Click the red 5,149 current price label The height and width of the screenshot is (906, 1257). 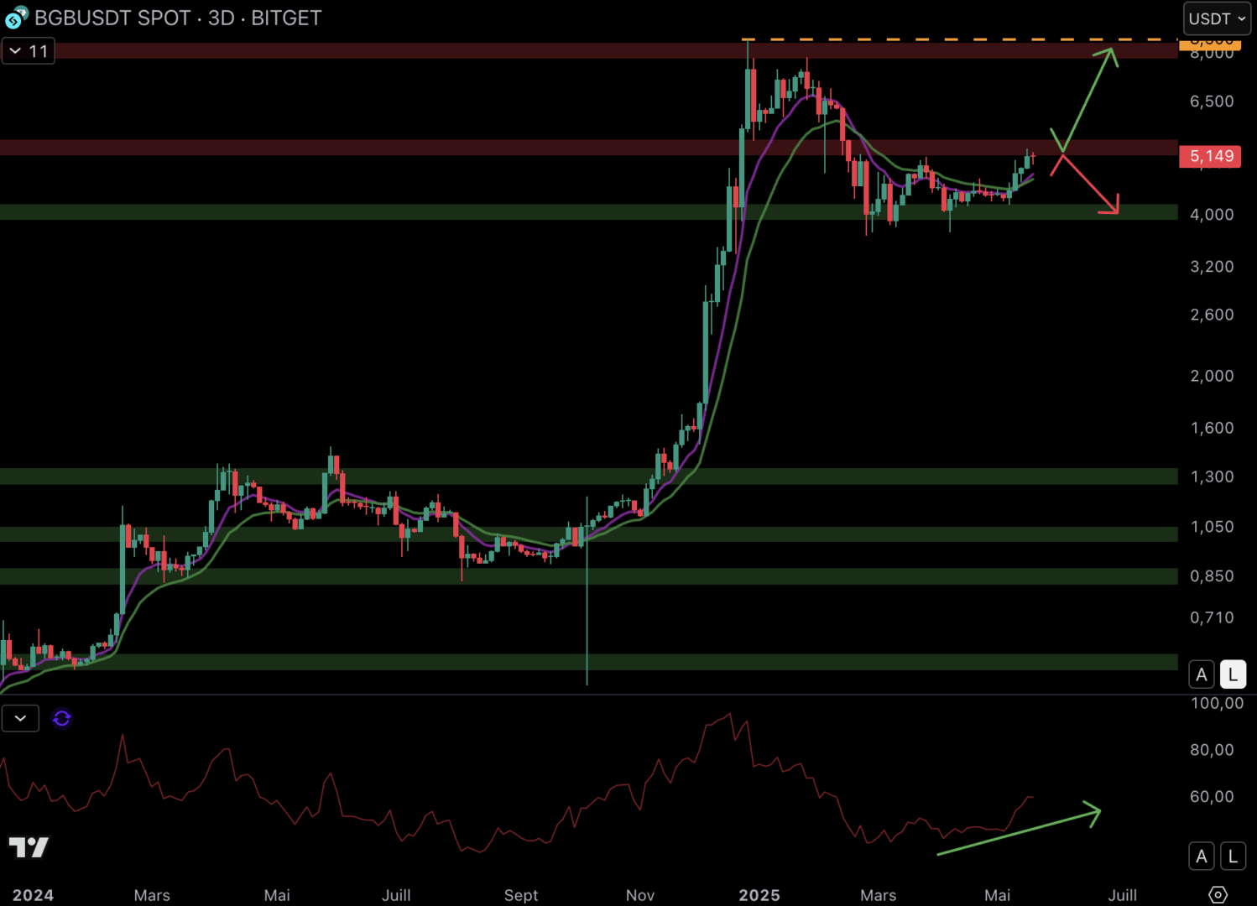(1209, 156)
